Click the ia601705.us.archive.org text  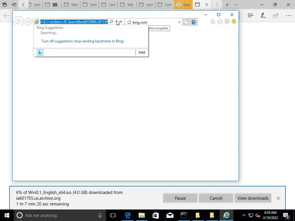[x=38, y=198]
